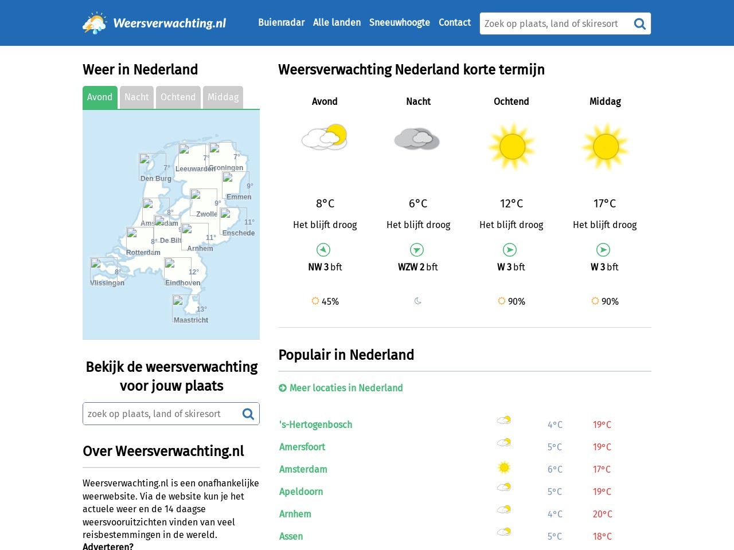
Task: Click Groningen on the Netherlands map
Action: coord(226,168)
